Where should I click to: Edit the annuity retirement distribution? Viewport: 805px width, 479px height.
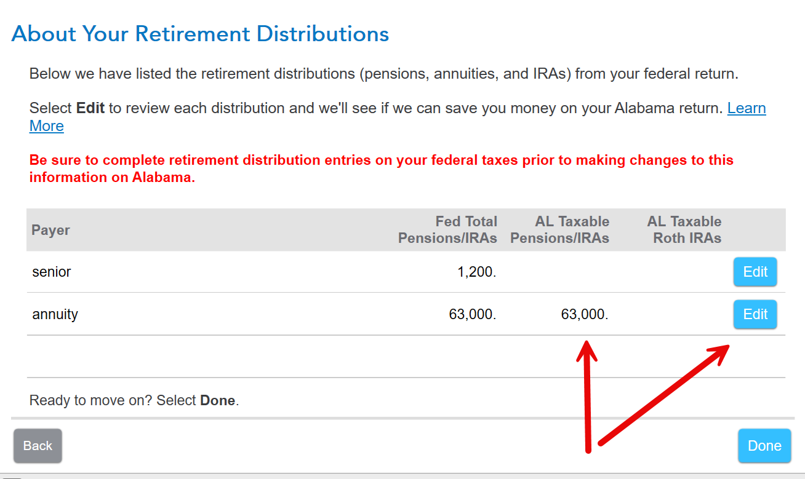(x=755, y=314)
